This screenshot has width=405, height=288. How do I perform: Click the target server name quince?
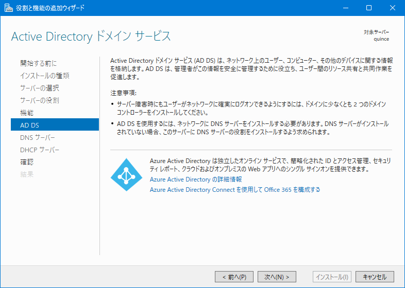381,39
